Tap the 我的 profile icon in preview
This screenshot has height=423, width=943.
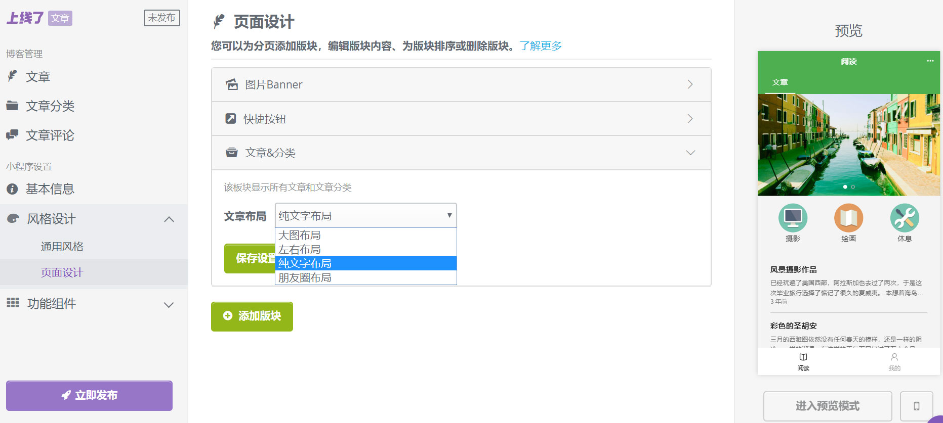(894, 357)
